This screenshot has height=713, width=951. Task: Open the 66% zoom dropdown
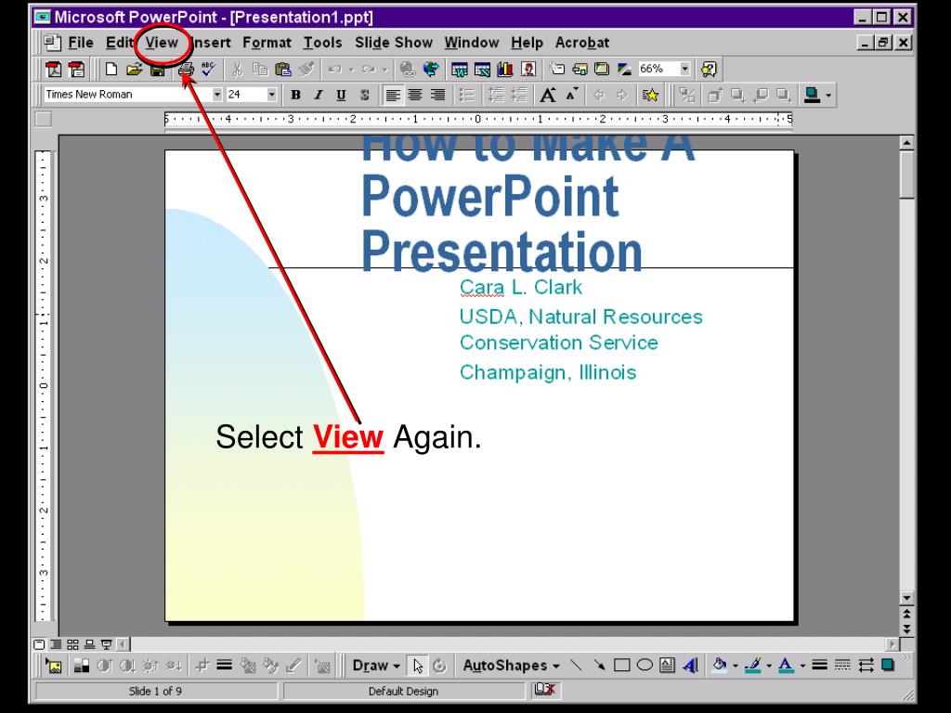(684, 69)
